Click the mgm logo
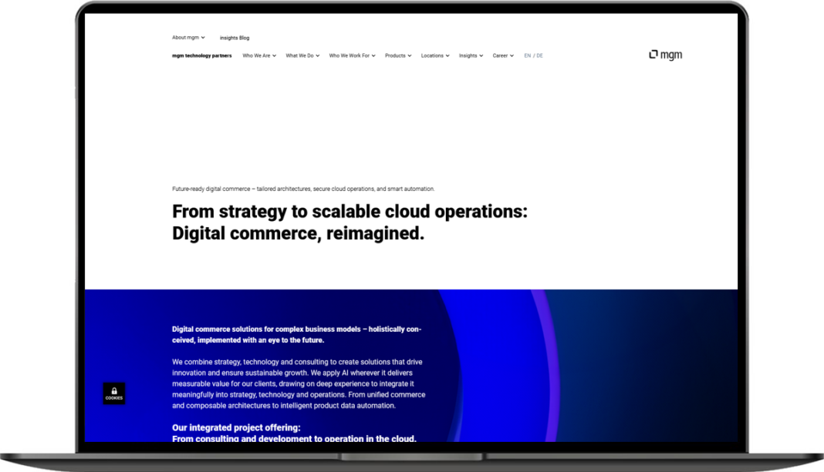 coord(665,55)
